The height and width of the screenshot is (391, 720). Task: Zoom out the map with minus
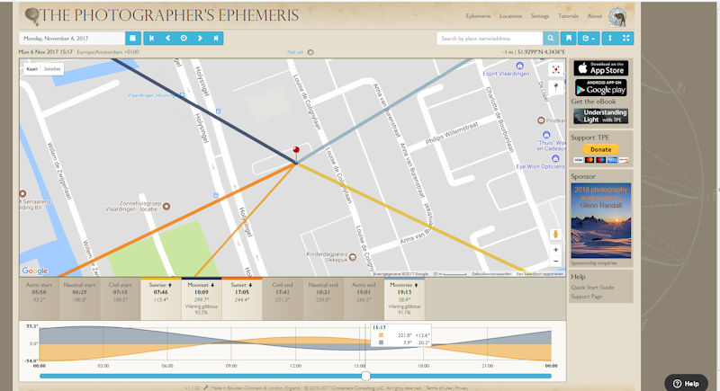click(x=555, y=262)
